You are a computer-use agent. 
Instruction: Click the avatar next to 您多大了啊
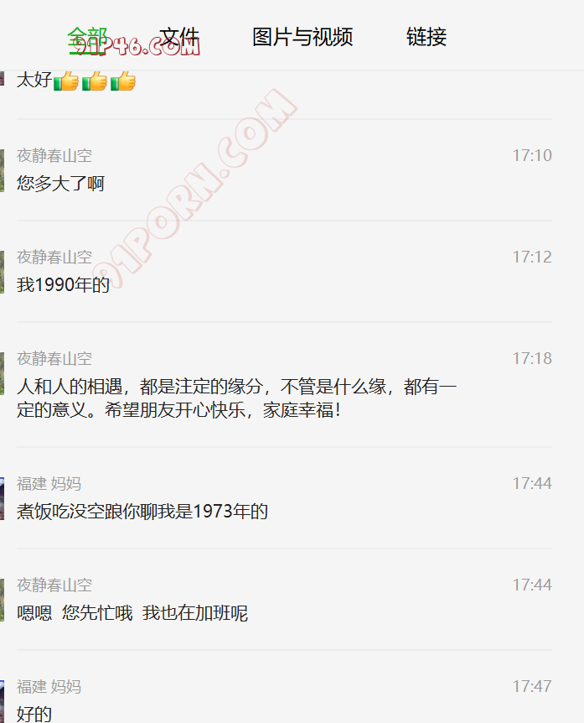coord(2,170)
